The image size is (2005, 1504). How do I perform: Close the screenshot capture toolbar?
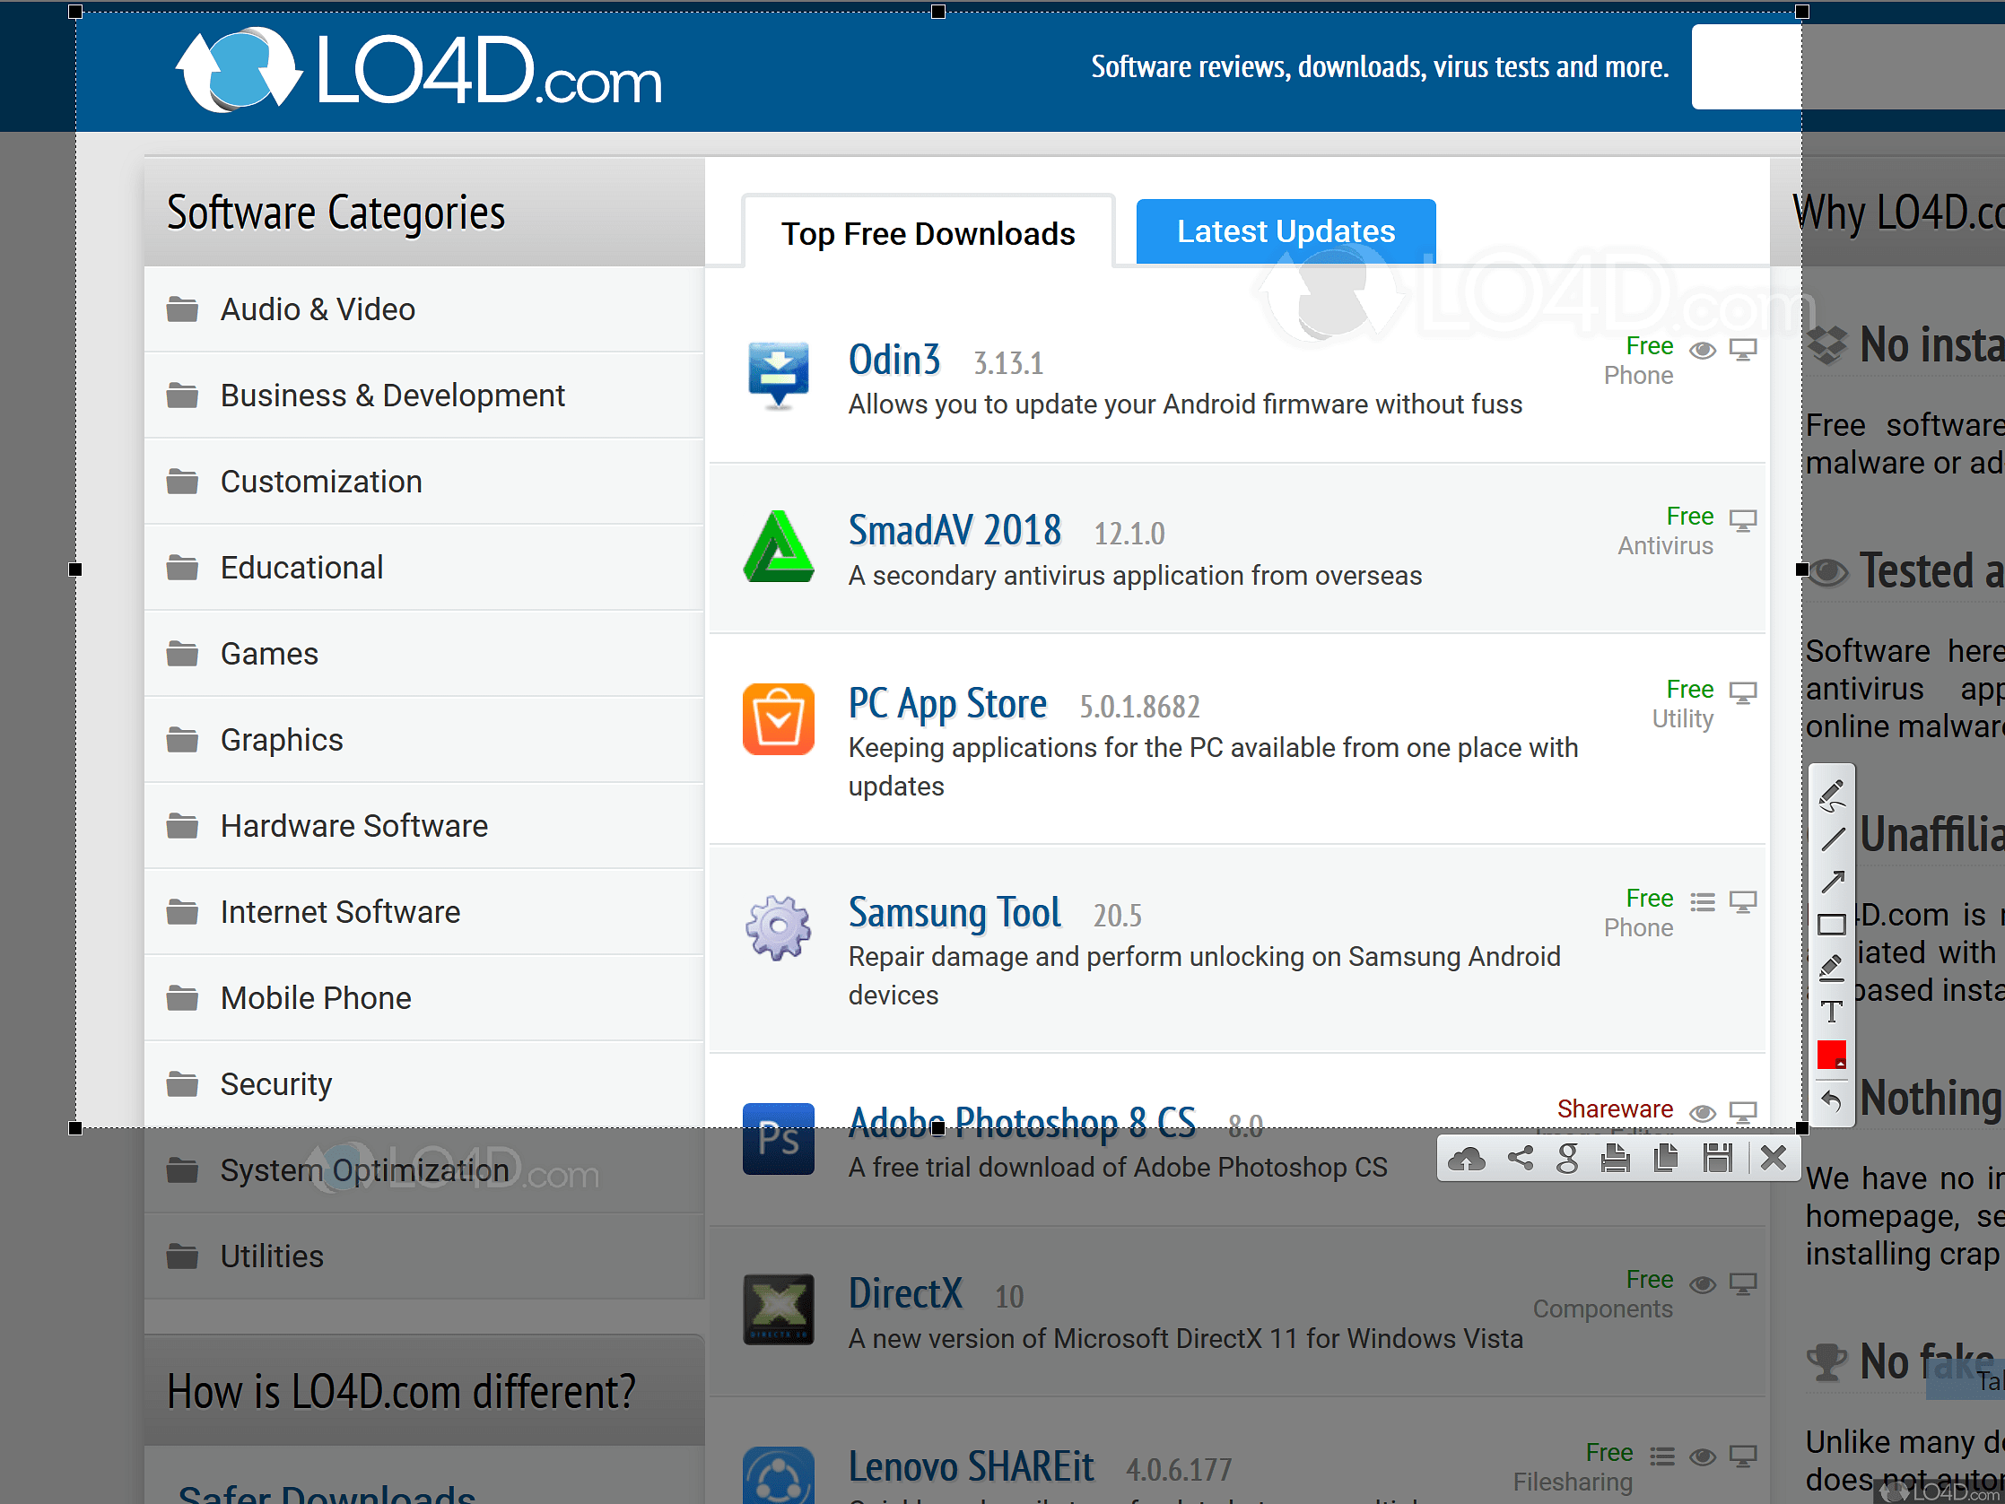[x=1773, y=1158]
